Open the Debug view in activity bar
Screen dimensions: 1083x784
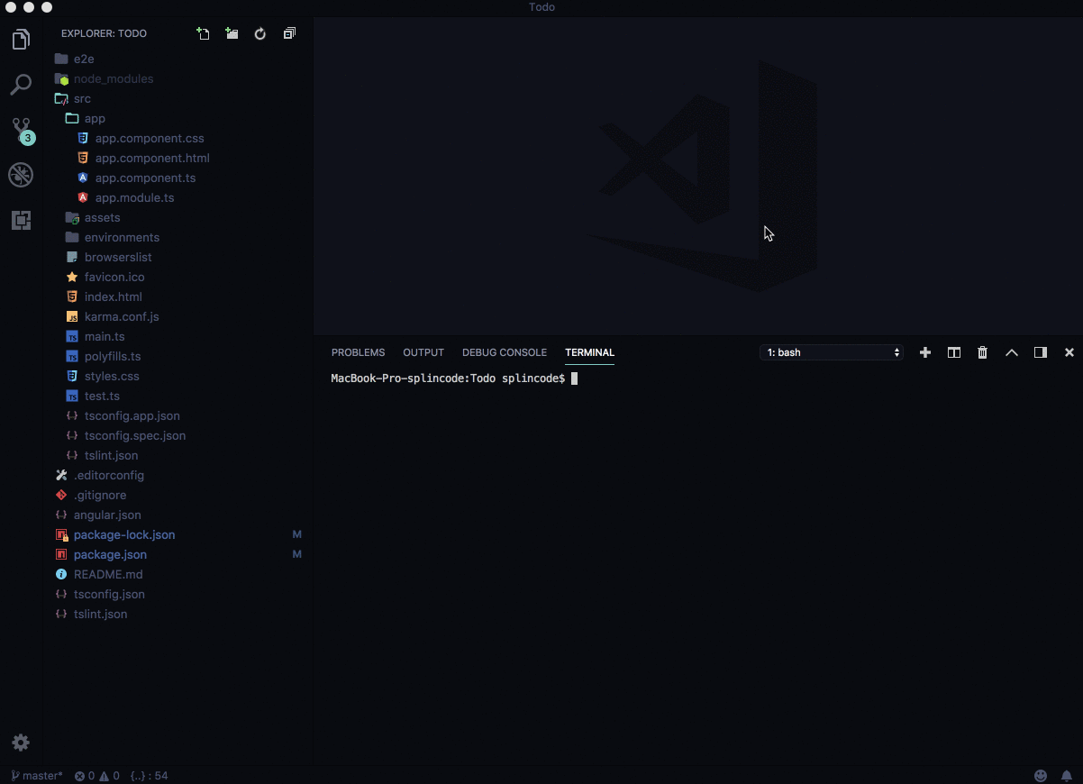21,175
